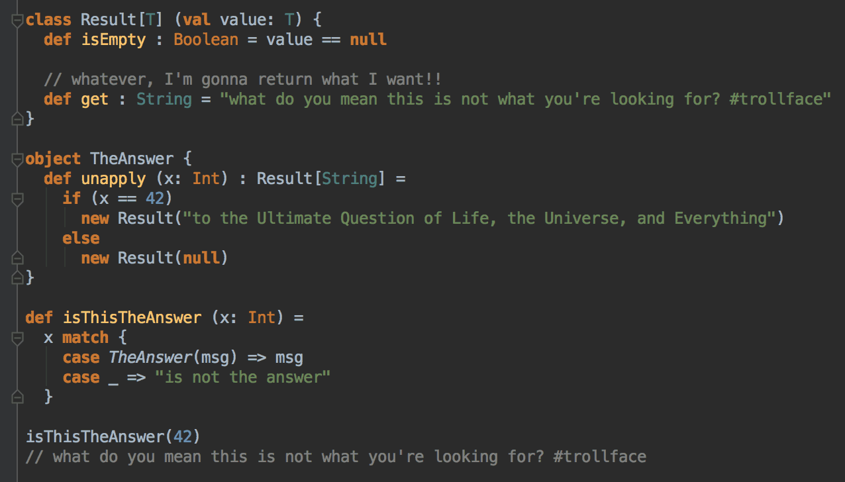Click fold-end marker at class Result's closing brace
Image resolution: width=845 pixels, height=482 pixels.
[x=18, y=119]
